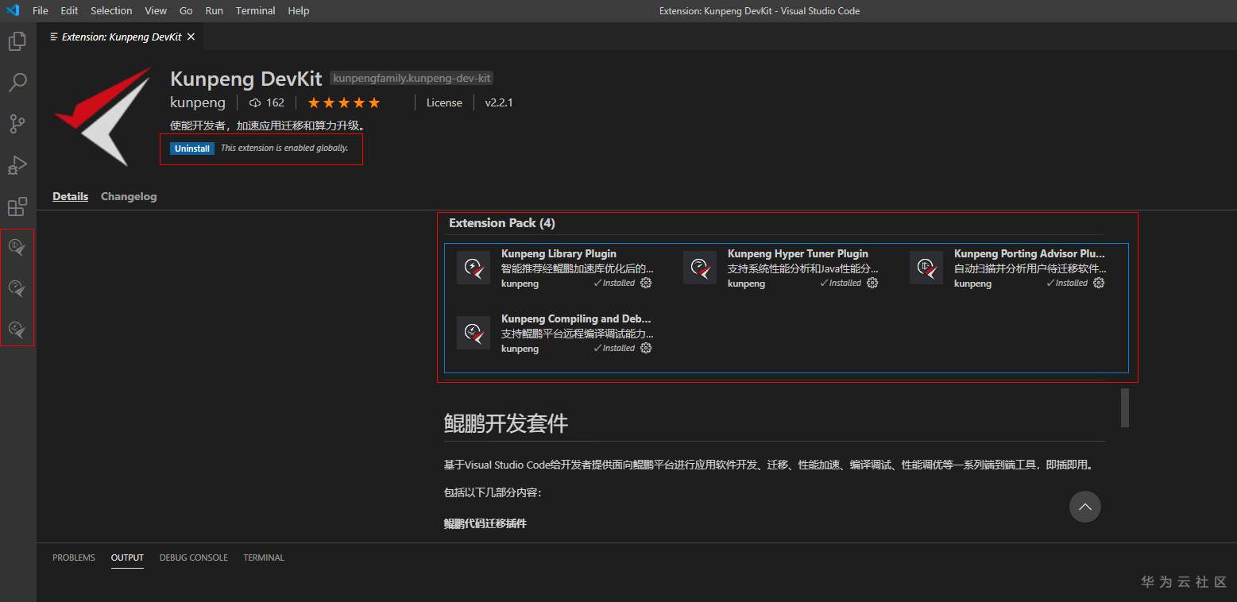Click the Kunpeng DevKit extension logo
The height and width of the screenshot is (602, 1237).
click(102, 116)
